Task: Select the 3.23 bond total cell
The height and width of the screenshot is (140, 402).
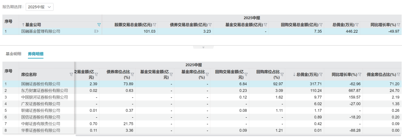Action: point(207,32)
